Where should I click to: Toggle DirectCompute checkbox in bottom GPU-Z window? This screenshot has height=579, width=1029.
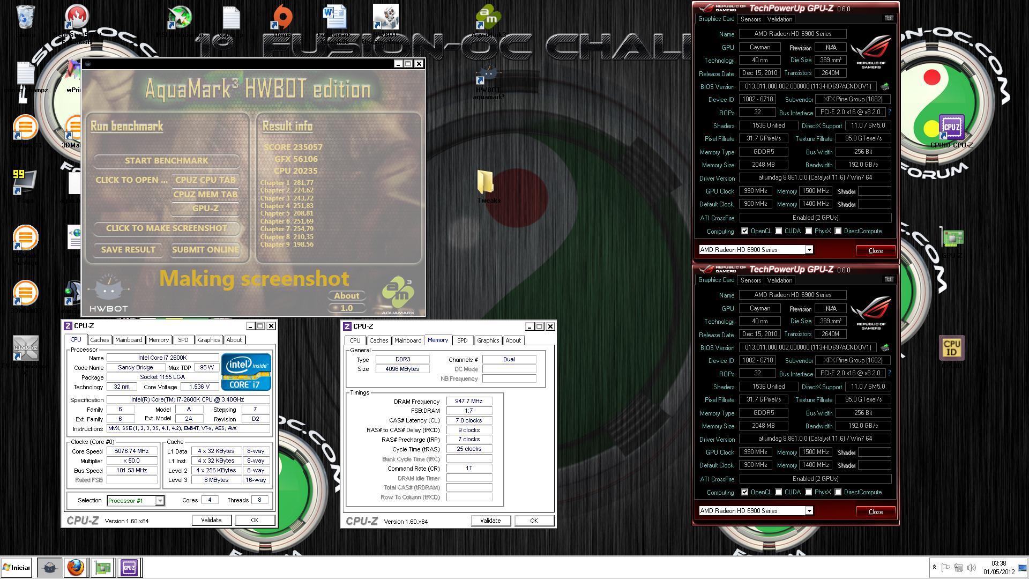click(838, 492)
